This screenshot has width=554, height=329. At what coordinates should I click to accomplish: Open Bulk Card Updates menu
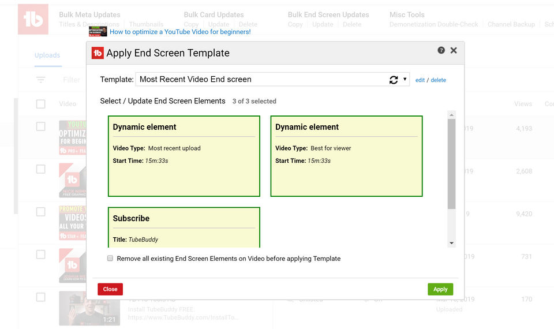[x=214, y=14]
